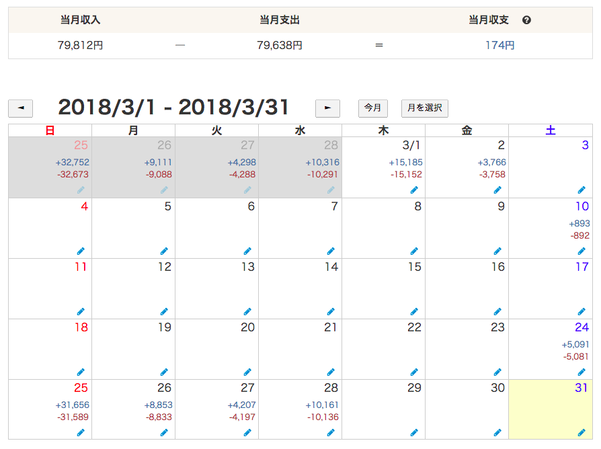This screenshot has width=601, height=449.
Task: Edit the entry for March 10 via pencil
Action: point(582,251)
